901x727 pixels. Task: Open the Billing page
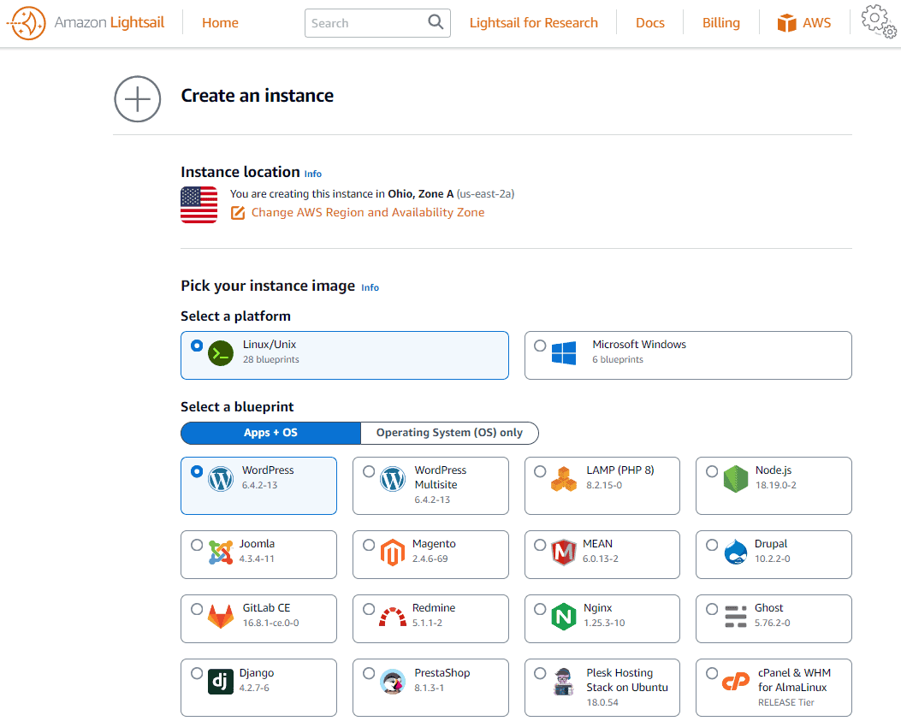point(720,23)
